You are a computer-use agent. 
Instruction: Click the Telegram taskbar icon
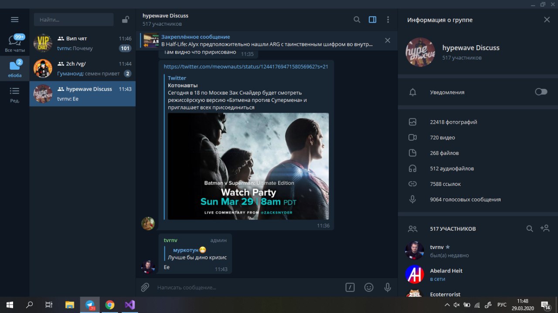click(90, 305)
